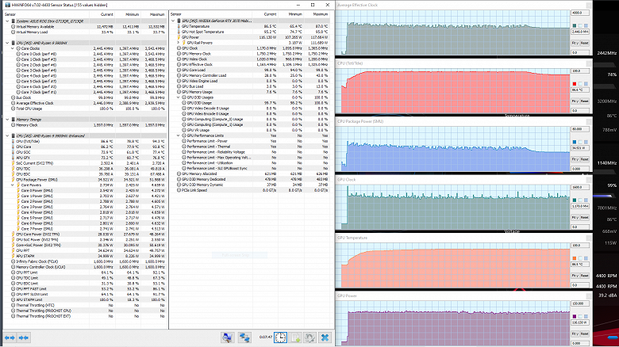The image size is (619, 347).
Task: Click the lightning icon beside CPU Package Power (SMU)
Action: (13, 179)
